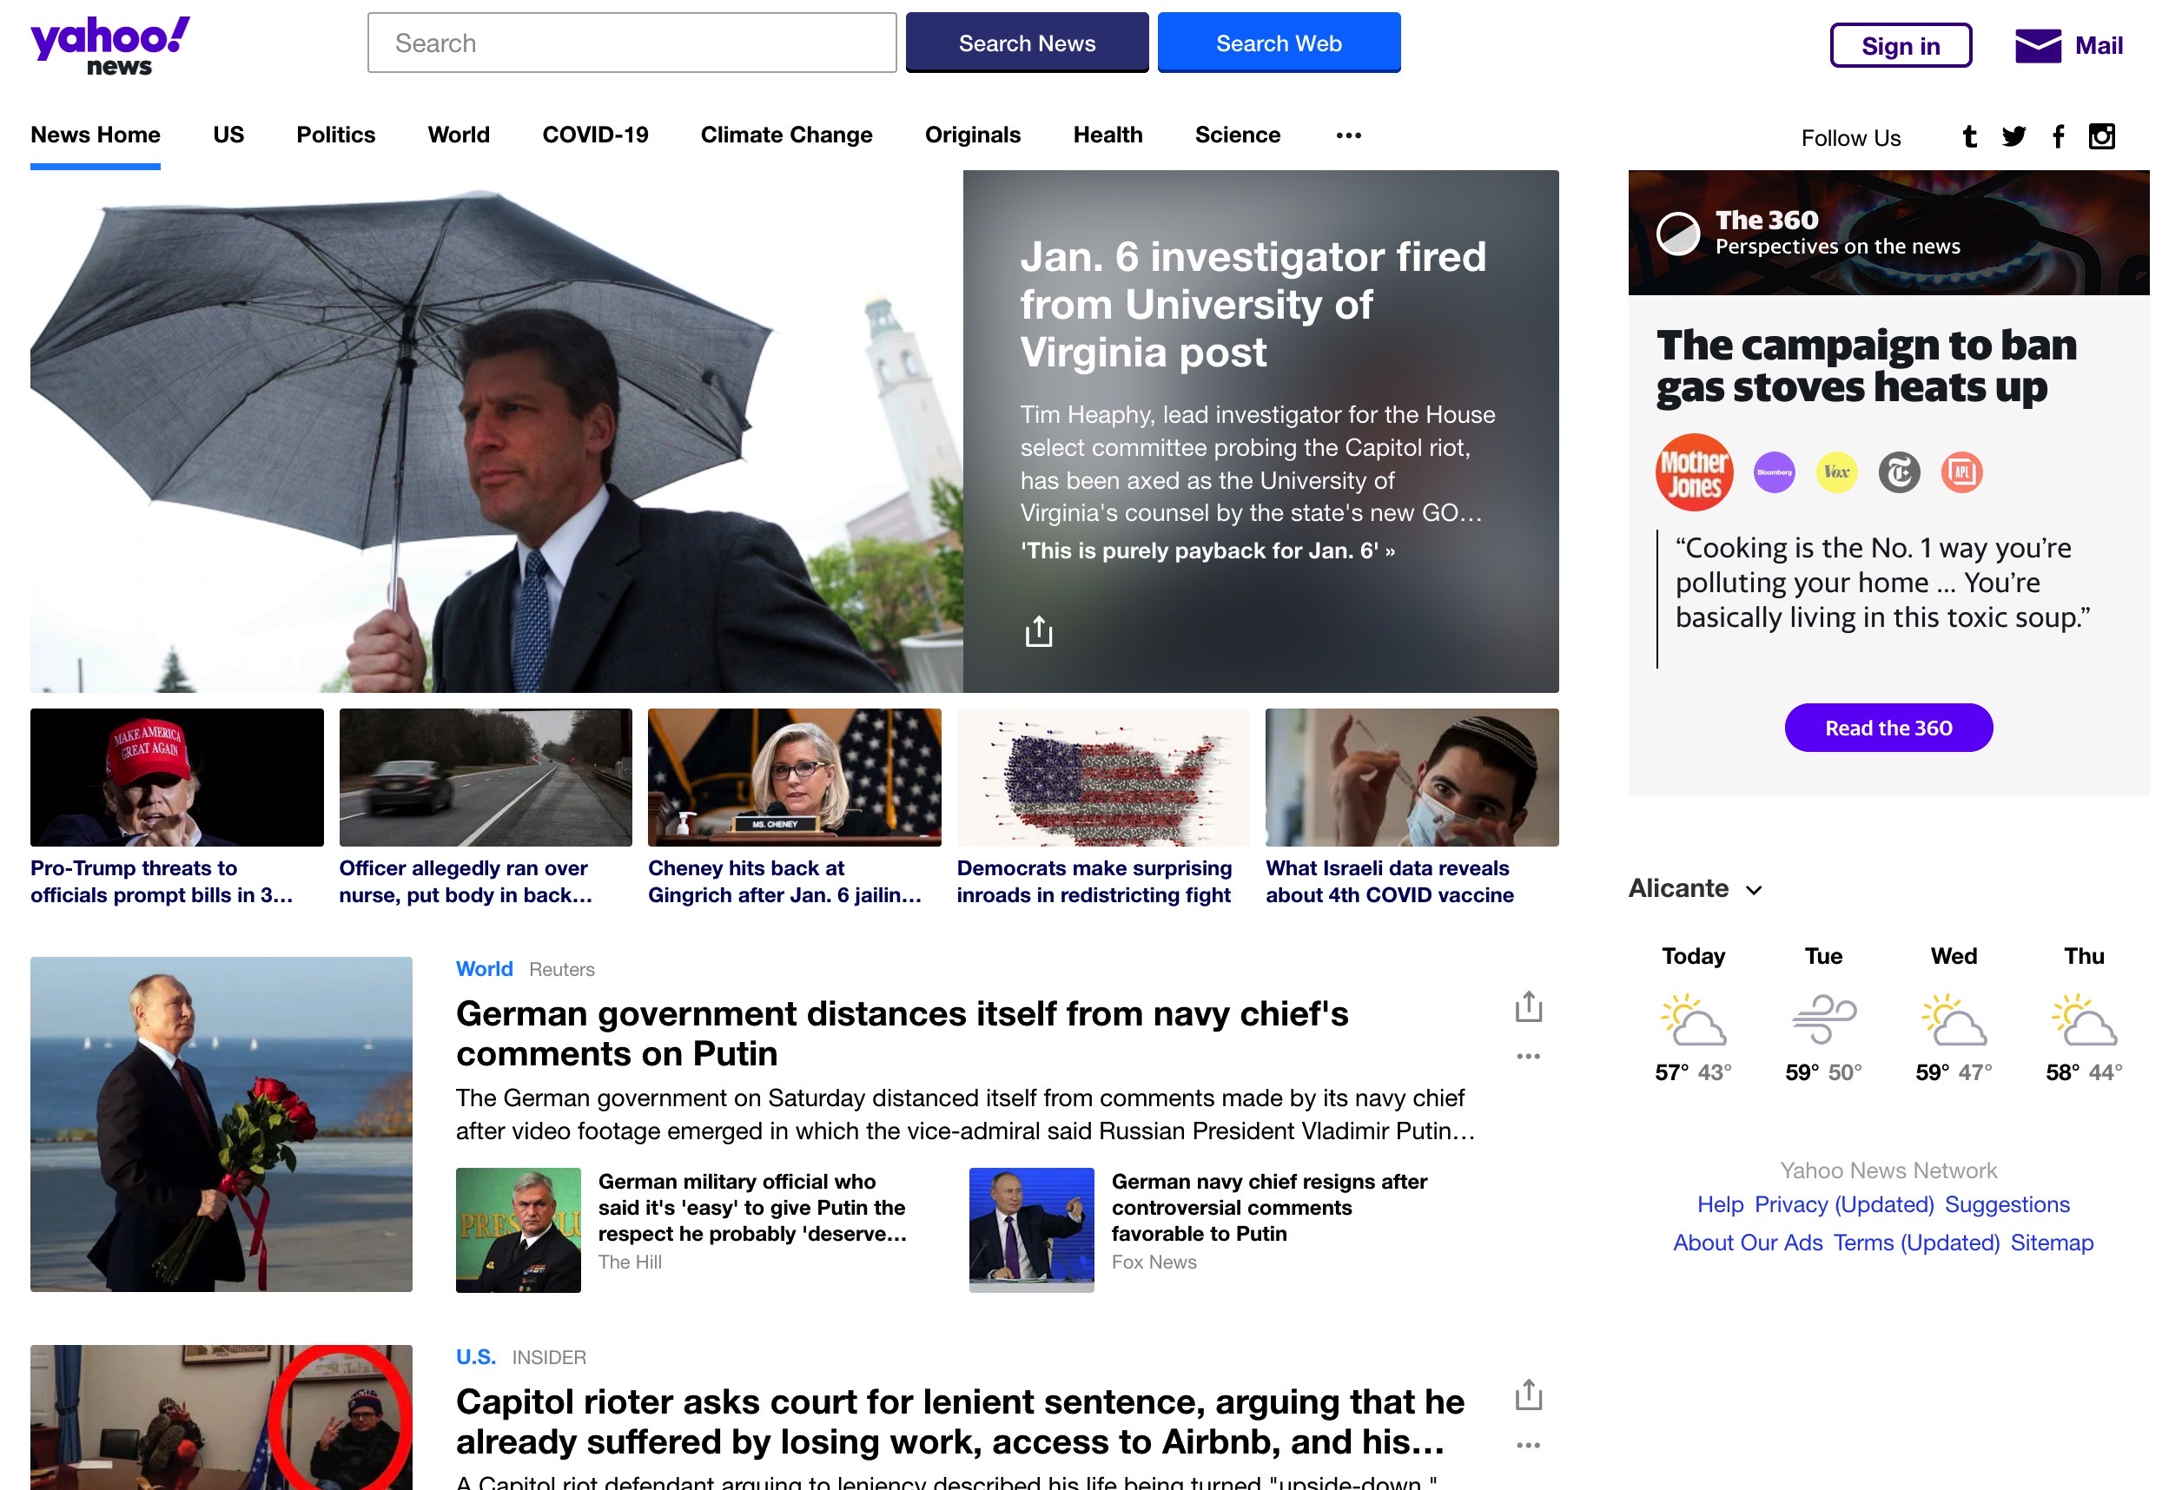The height and width of the screenshot is (1490, 2182).
Task: Open more options for Capitol rioter story
Action: coord(1529,1445)
